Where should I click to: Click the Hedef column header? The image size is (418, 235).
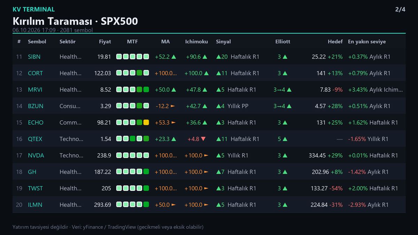[x=335, y=41]
